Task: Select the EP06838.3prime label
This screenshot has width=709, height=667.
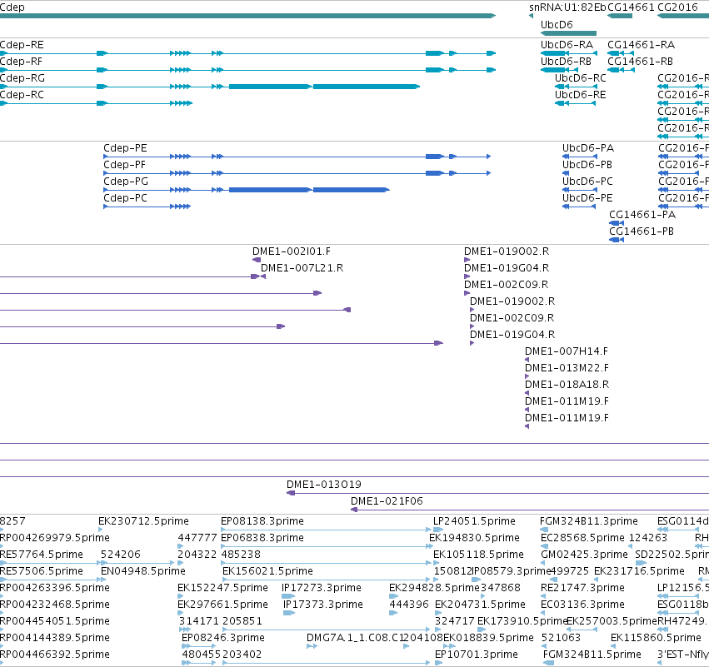Action: (x=262, y=538)
